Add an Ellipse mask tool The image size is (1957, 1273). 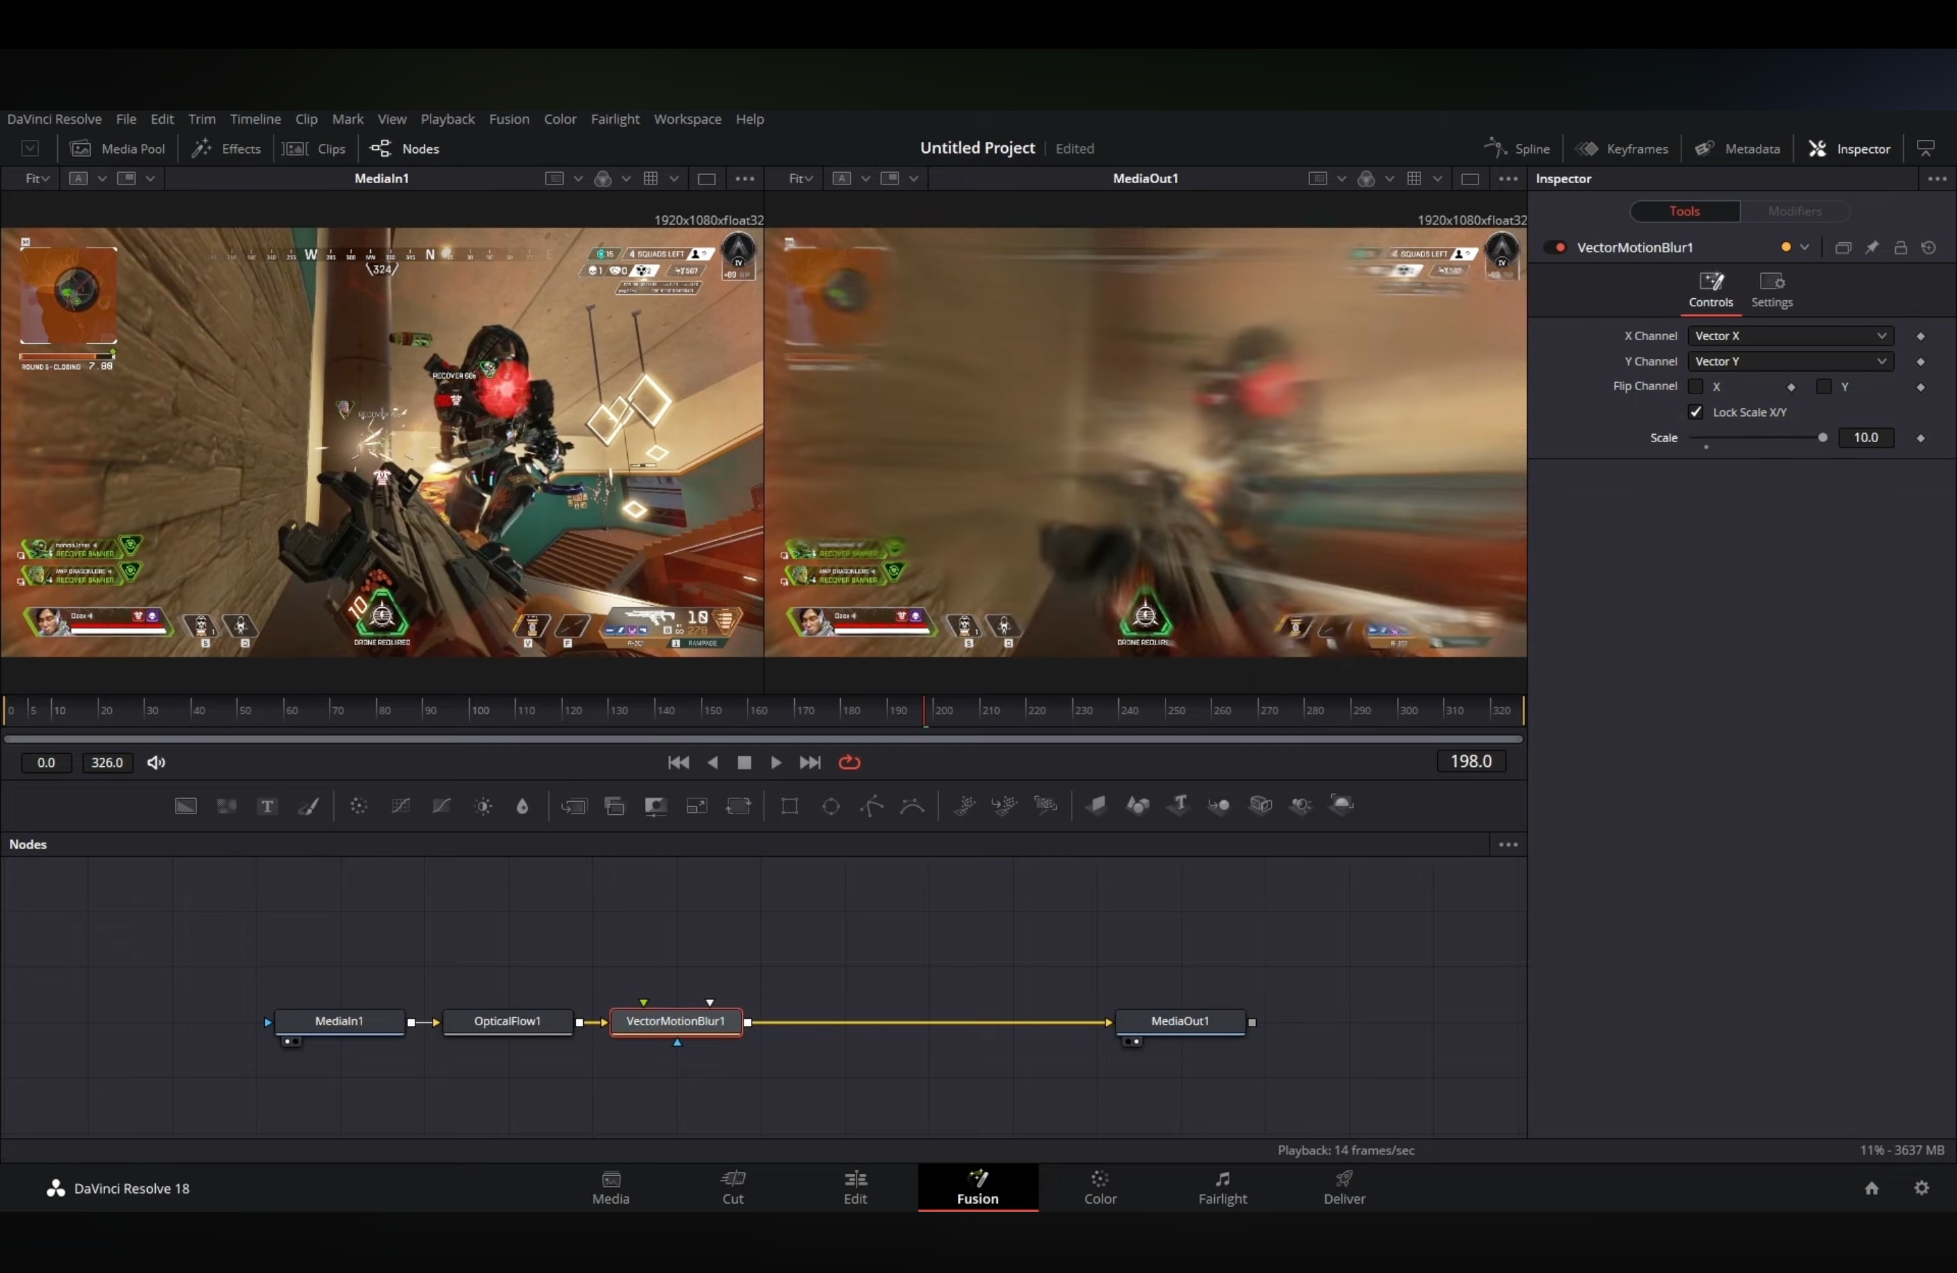tap(831, 806)
